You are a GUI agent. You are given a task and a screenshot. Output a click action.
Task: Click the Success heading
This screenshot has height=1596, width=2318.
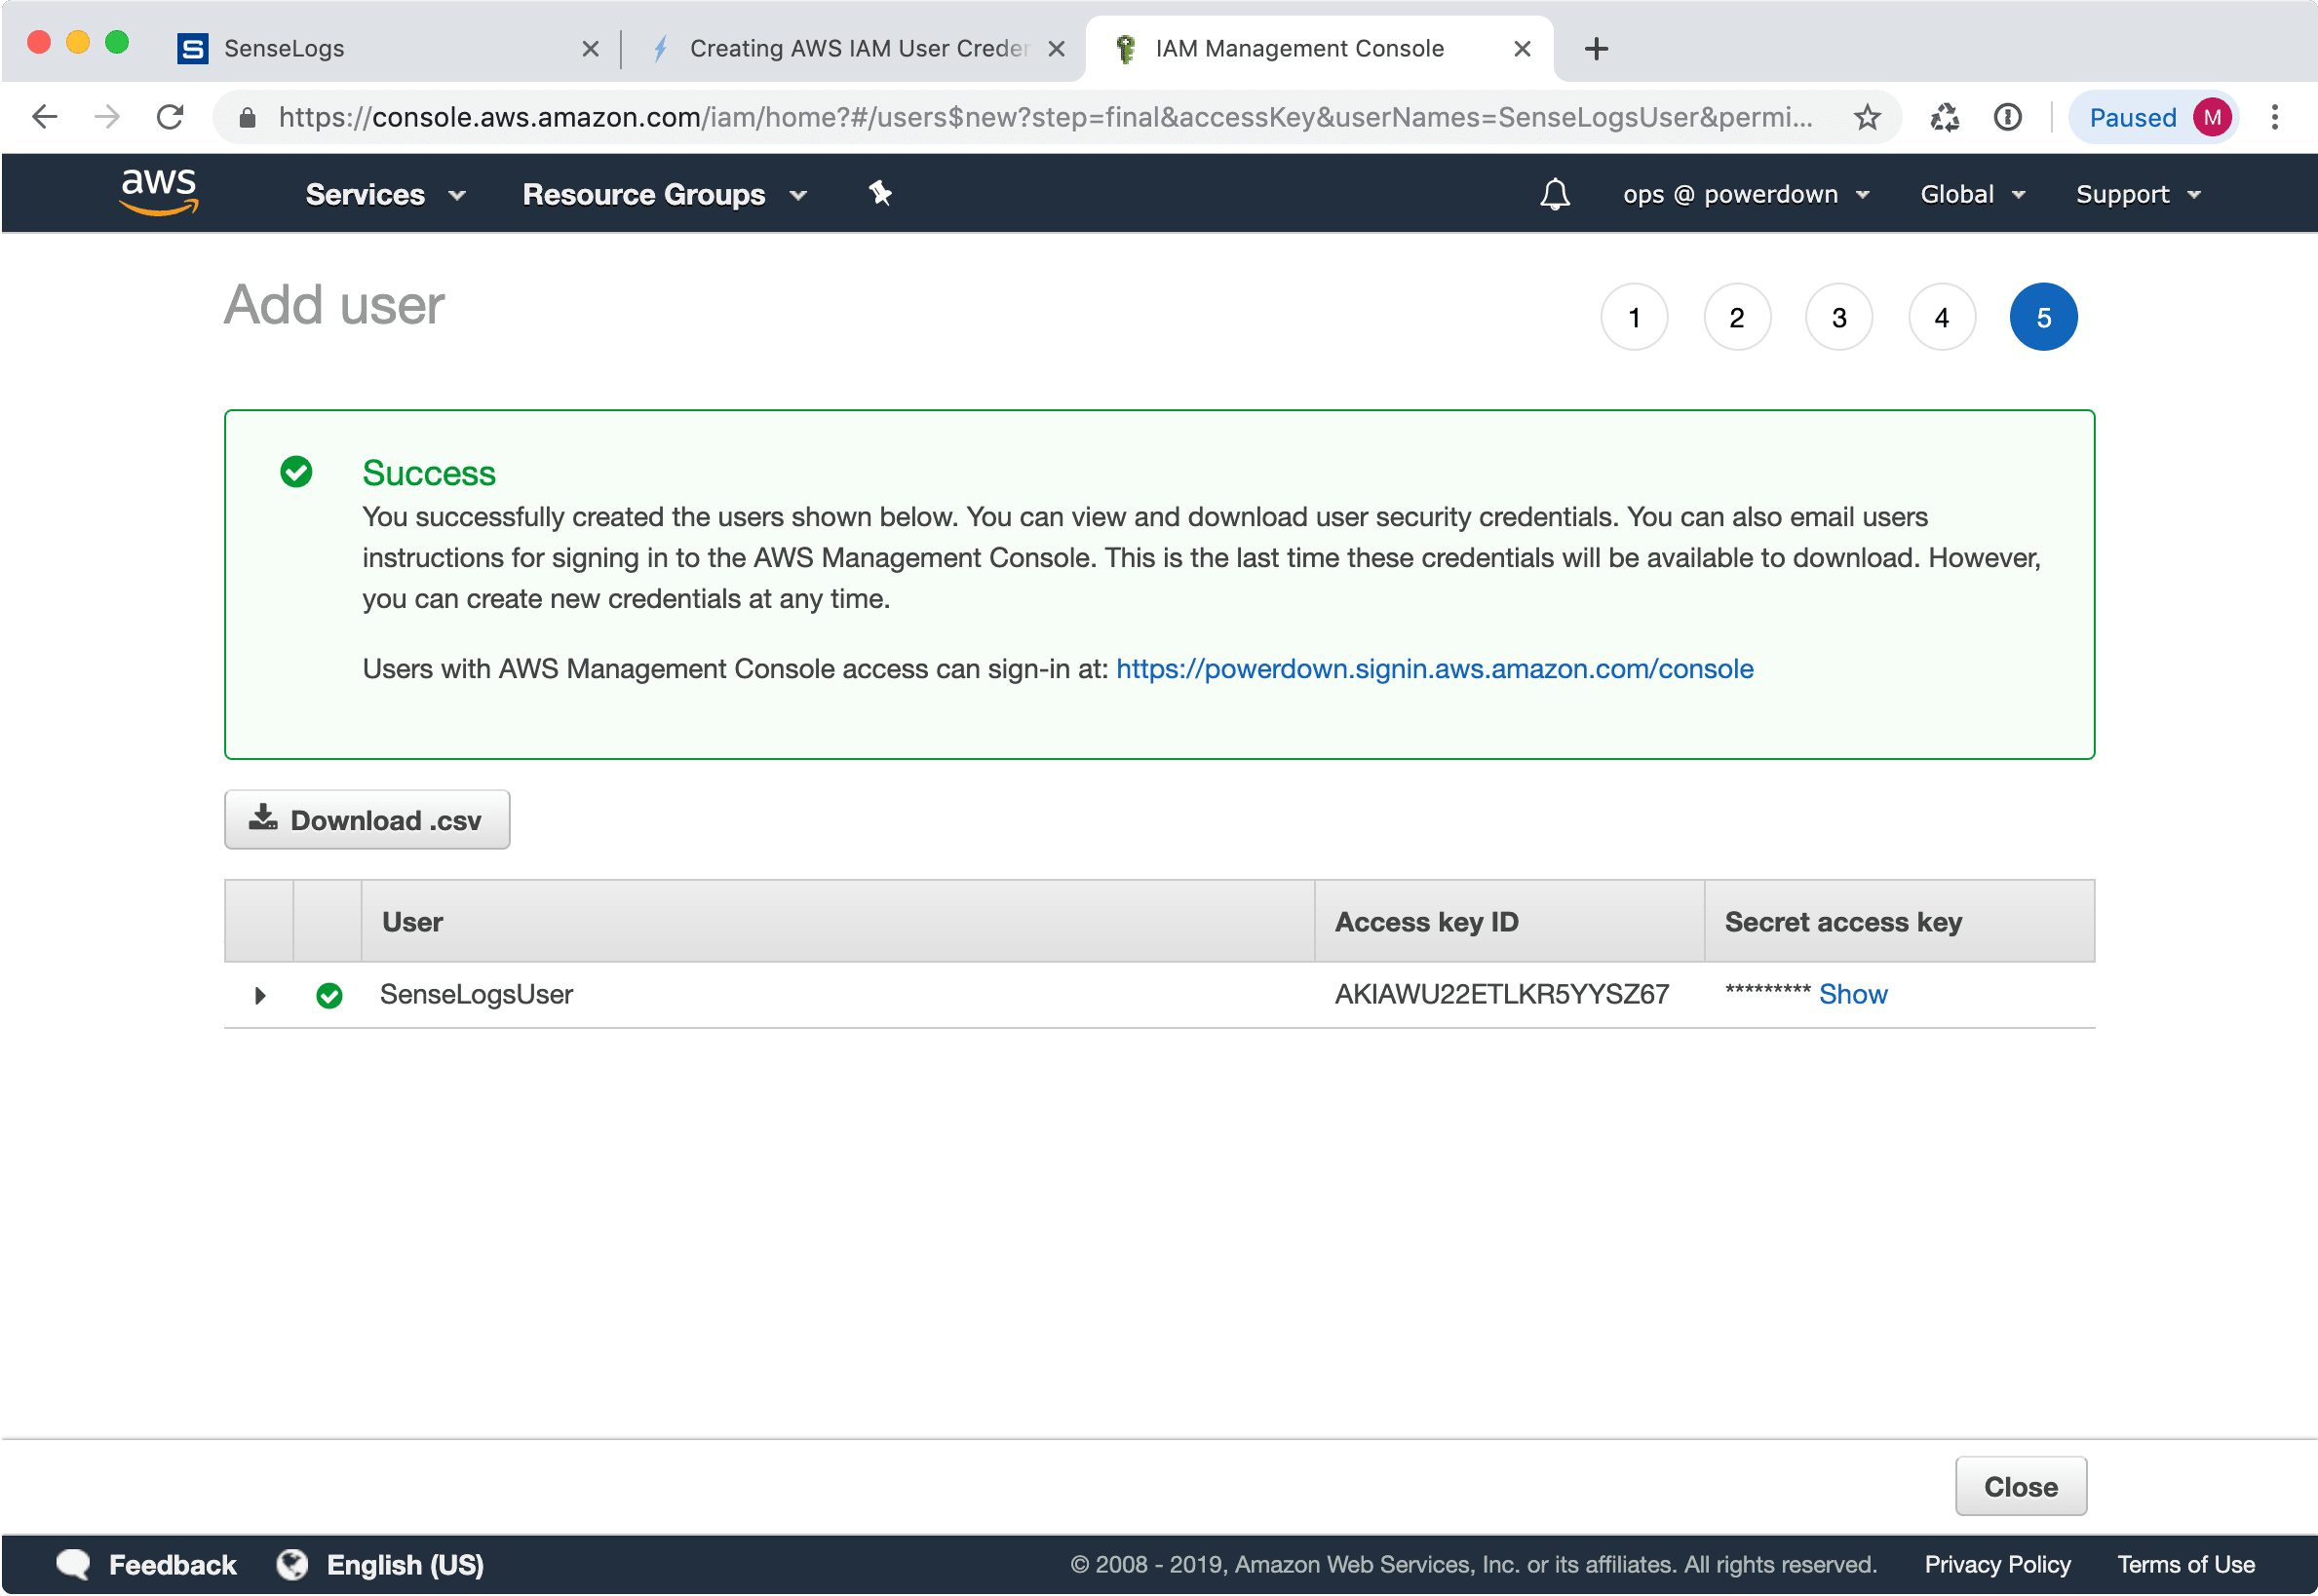(x=428, y=473)
